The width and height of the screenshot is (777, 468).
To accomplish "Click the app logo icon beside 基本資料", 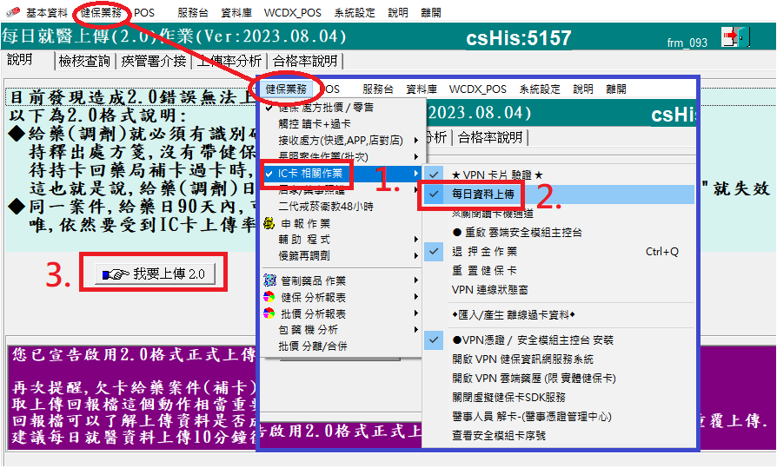I will point(12,14).
